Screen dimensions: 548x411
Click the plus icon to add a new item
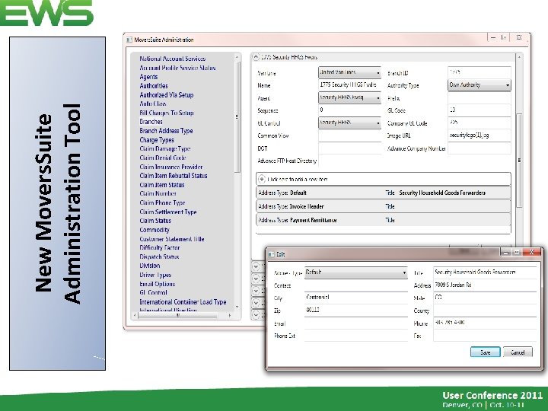(261, 180)
